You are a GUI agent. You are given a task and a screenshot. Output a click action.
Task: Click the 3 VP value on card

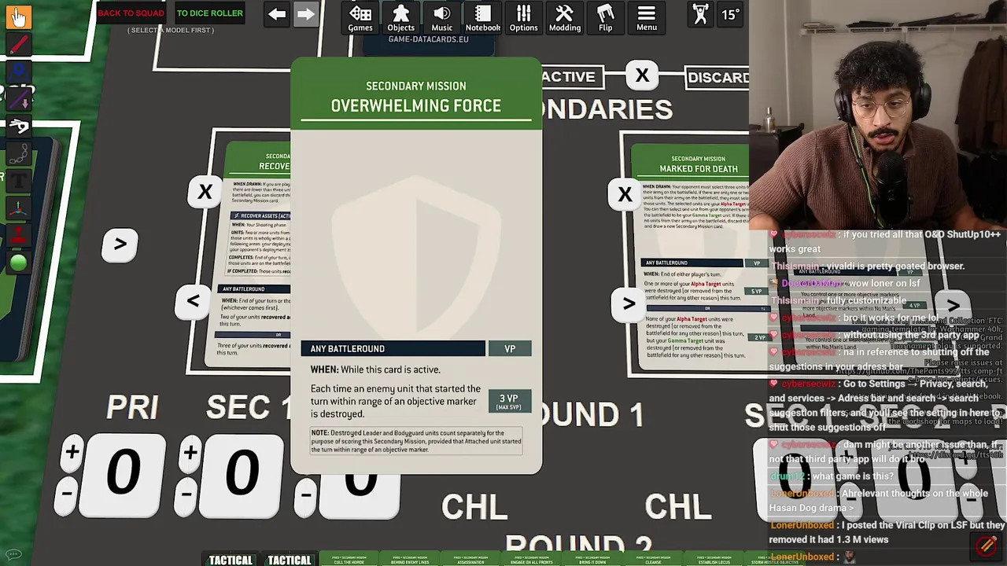point(509,402)
